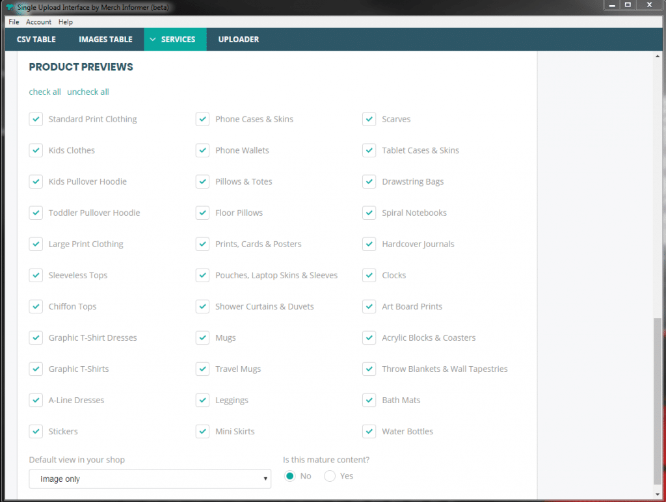666x502 pixels.
Task: Uncheck the Mugs checkbox
Action: [x=203, y=337]
